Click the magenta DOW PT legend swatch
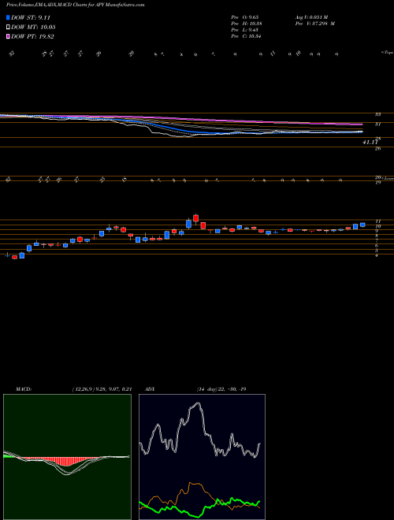 [8, 36]
